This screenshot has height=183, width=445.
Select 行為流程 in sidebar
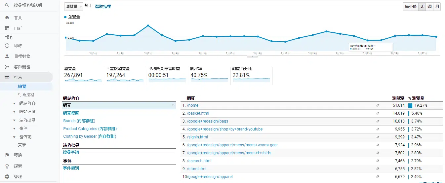26,95
